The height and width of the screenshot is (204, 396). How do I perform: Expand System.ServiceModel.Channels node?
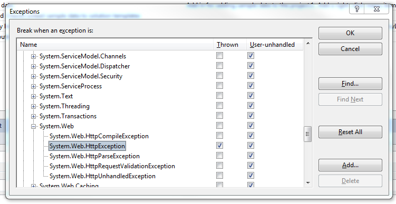pyautogui.click(x=33, y=57)
